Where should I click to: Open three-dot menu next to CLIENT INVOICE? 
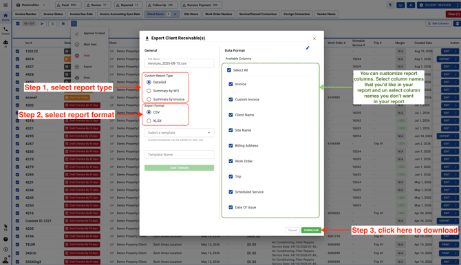457,5
